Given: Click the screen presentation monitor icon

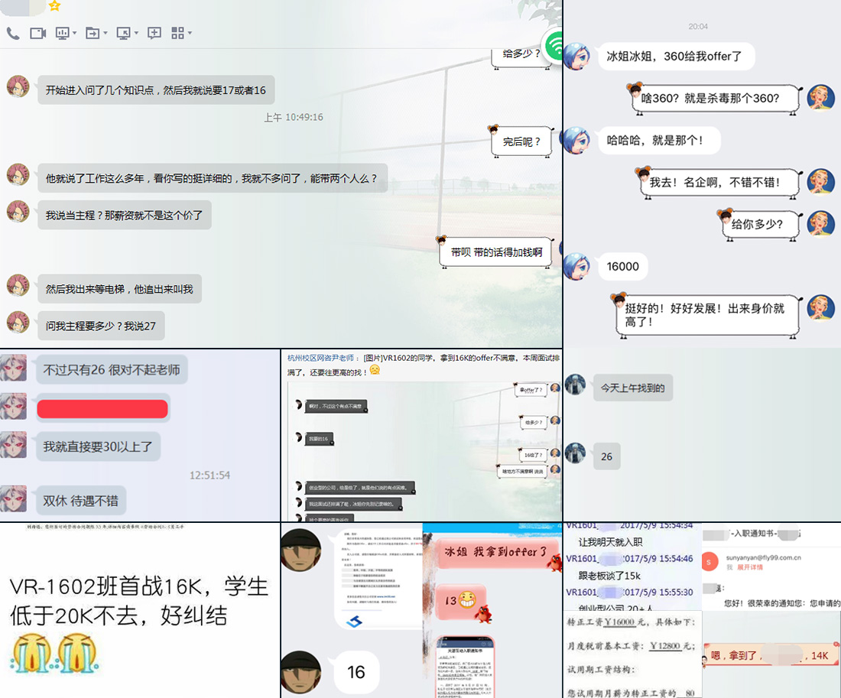Looking at the screenshot, I should (x=62, y=33).
